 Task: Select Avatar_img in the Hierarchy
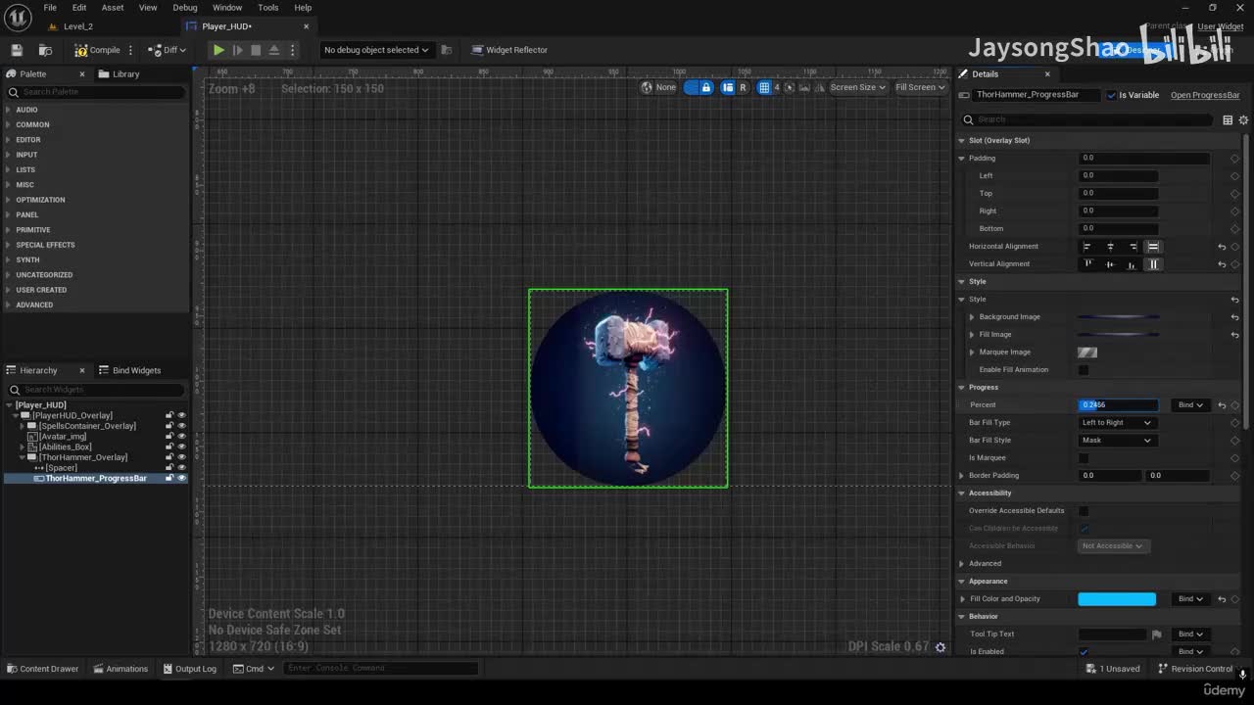tap(63, 437)
